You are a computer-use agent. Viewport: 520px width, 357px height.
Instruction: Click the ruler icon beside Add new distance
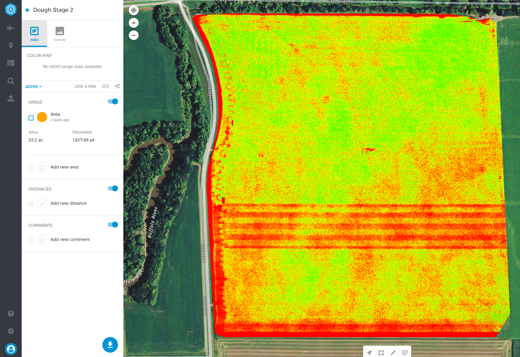click(42, 203)
